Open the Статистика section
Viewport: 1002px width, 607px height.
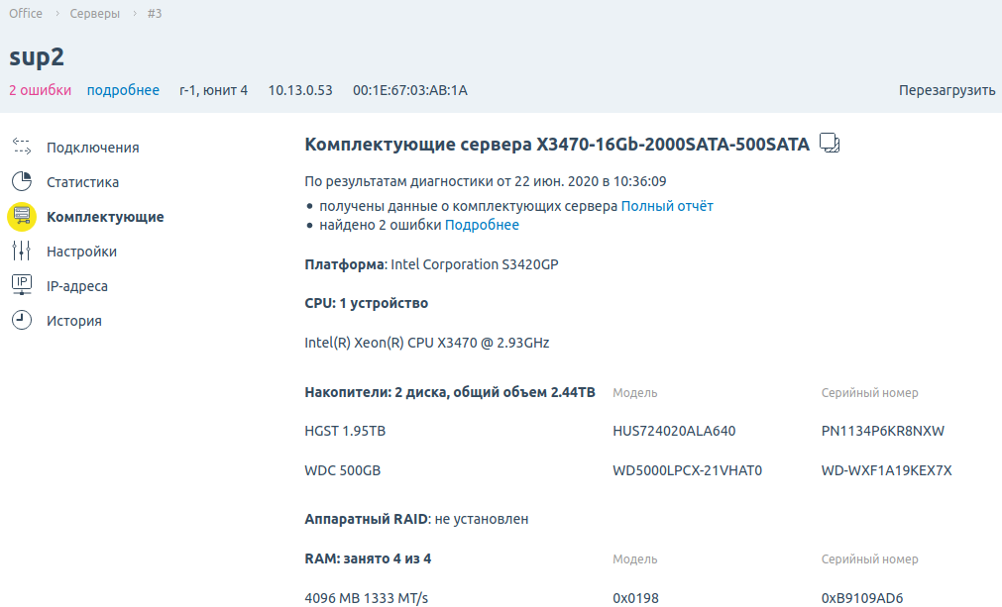coord(82,182)
